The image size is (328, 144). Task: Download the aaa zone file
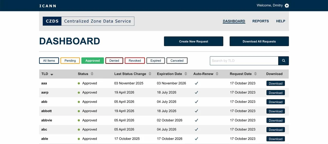click(x=276, y=84)
